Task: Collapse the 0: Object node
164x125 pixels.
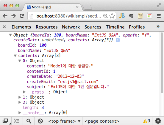Action: [x=20, y=61]
